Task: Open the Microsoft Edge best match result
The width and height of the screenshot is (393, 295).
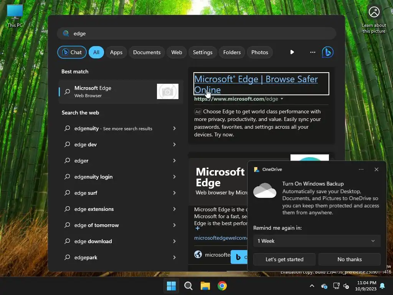Action: [121, 91]
